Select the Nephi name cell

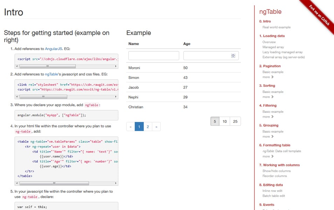point(133,97)
